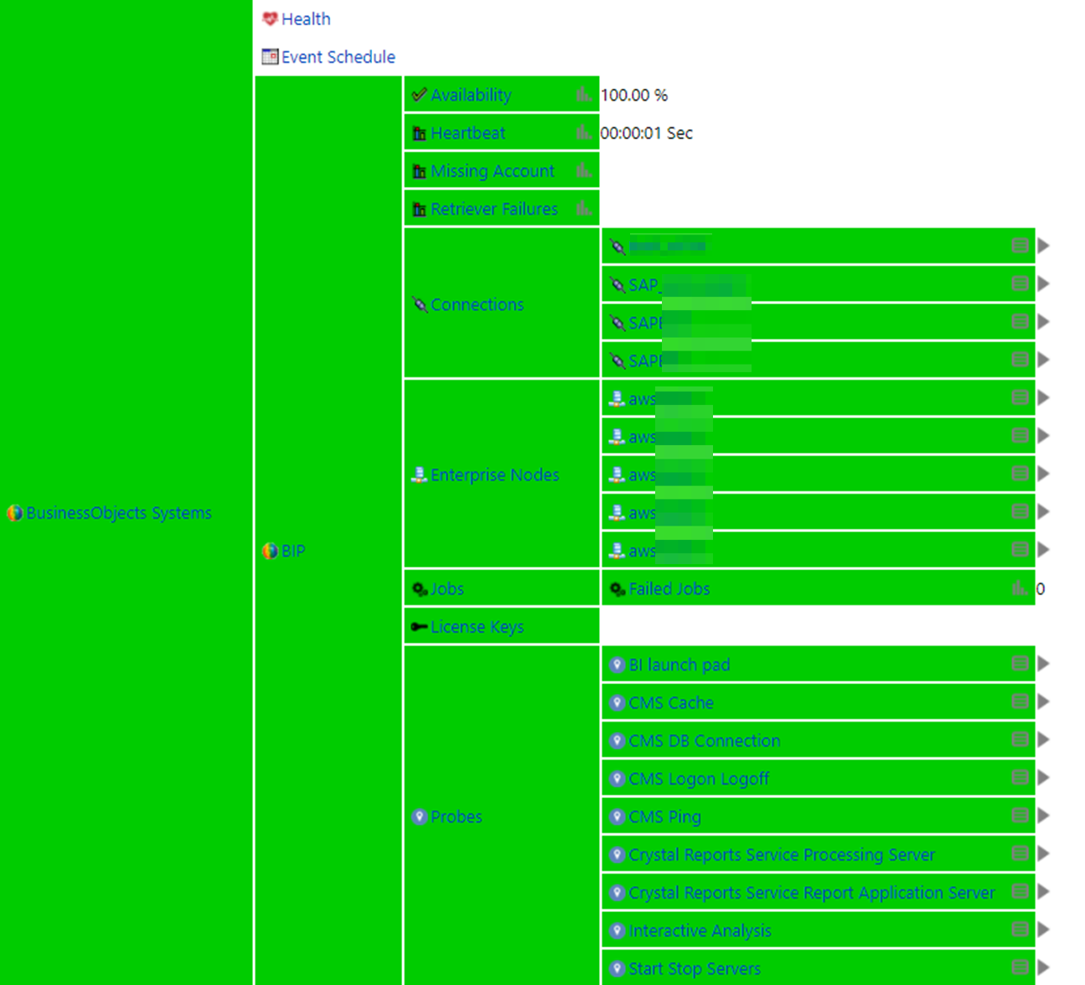This screenshot has width=1085, height=985.
Task: Click the chart icon beside Heartbeat
Action: point(584,132)
